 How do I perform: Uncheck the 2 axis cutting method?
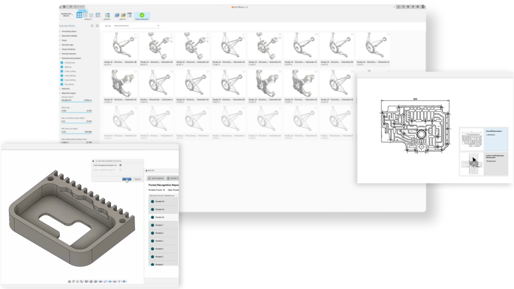[x=62, y=71]
